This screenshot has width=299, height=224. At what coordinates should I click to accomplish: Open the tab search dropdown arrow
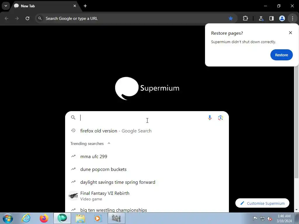coord(6,6)
